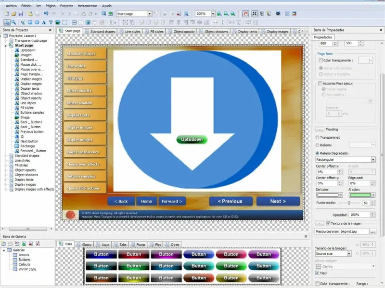Open the Herramientas menu
The width and height of the screenshot is (385, 288).
click(88, 6)
